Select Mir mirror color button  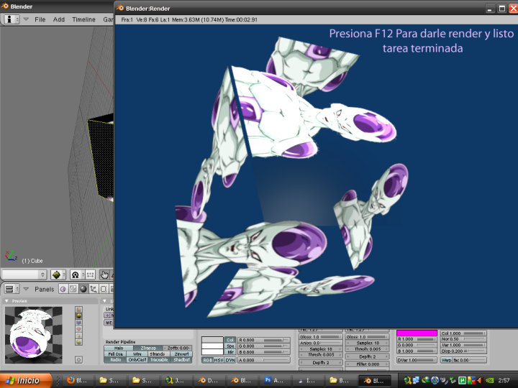point(230,352)
